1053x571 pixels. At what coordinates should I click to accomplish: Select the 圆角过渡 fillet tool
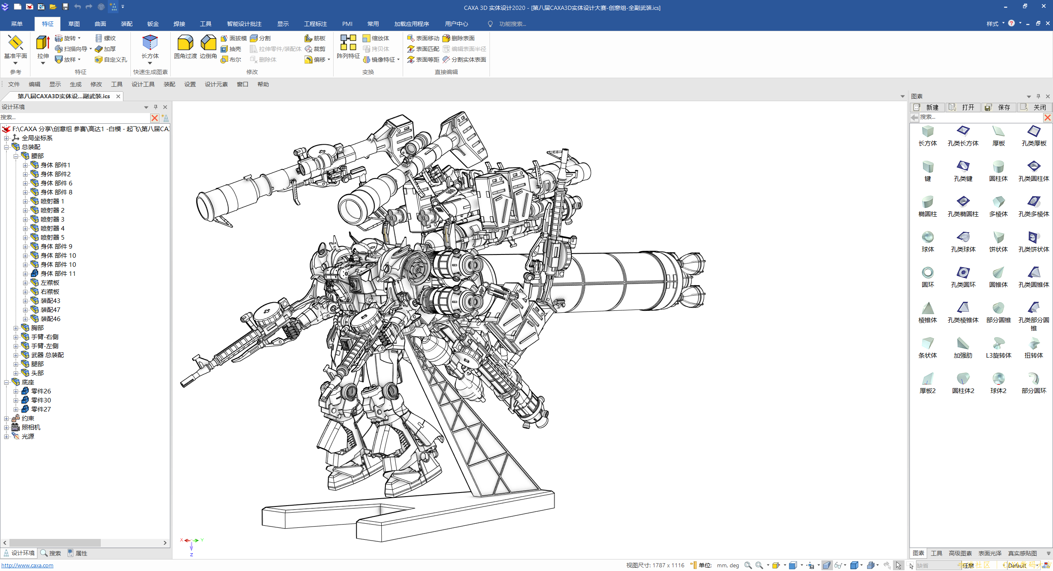point(186,47)
